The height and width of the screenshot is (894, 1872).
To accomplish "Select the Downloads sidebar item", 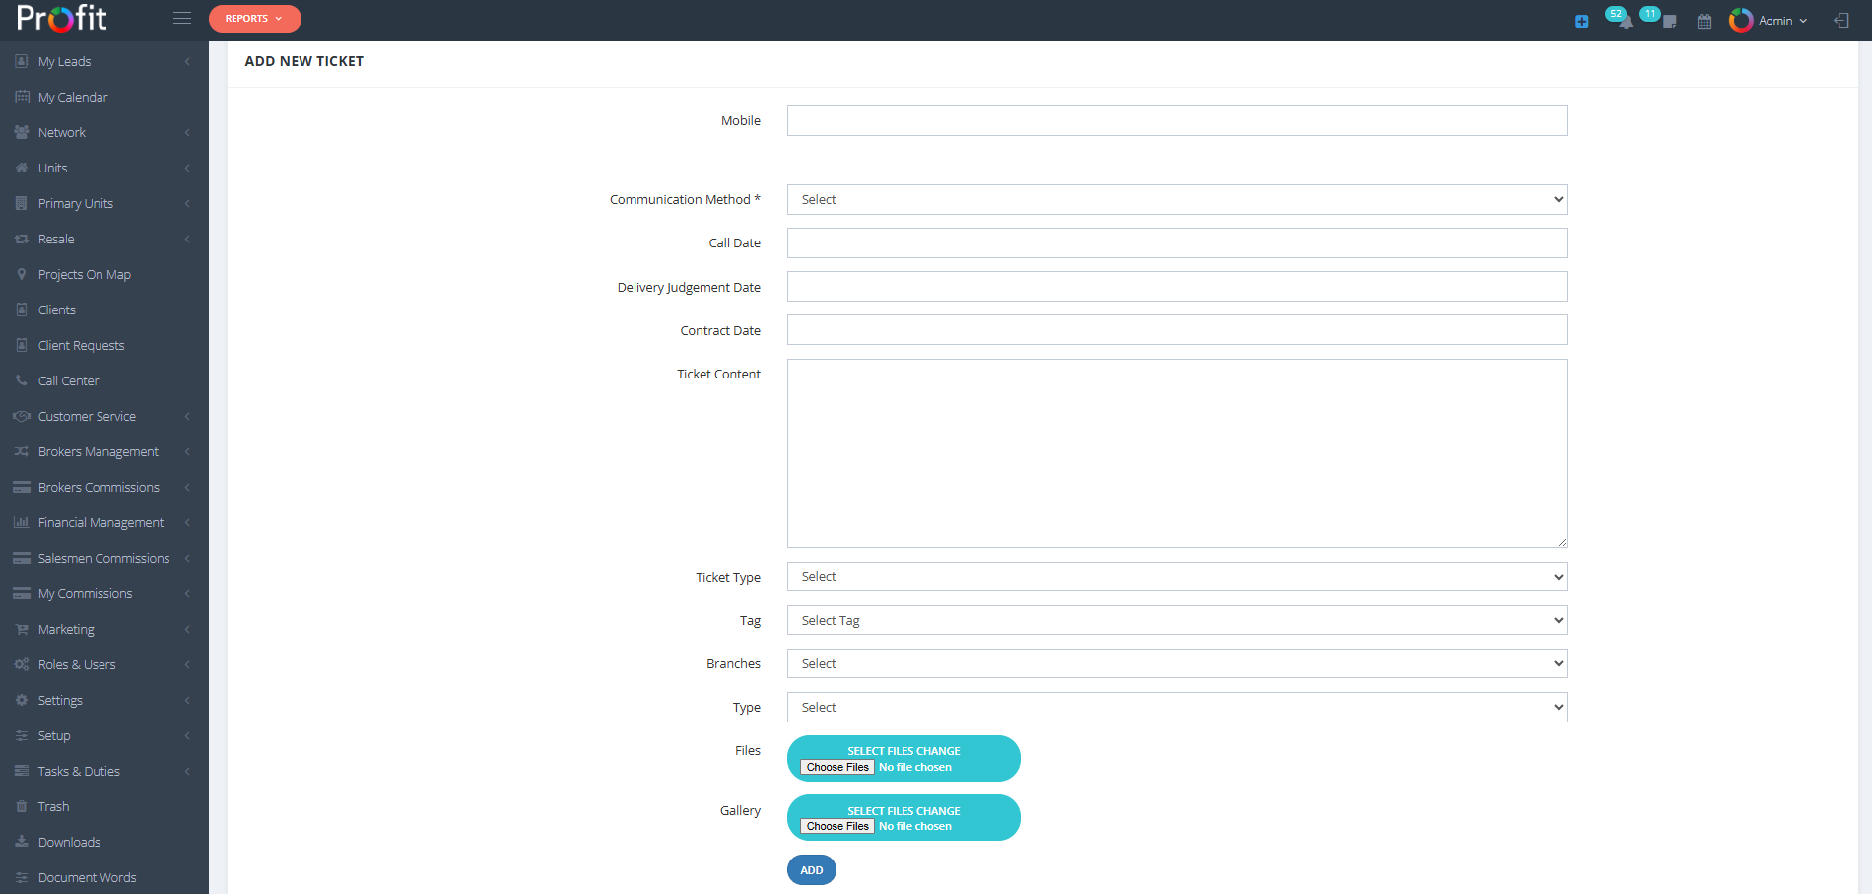I will (69, 842).
